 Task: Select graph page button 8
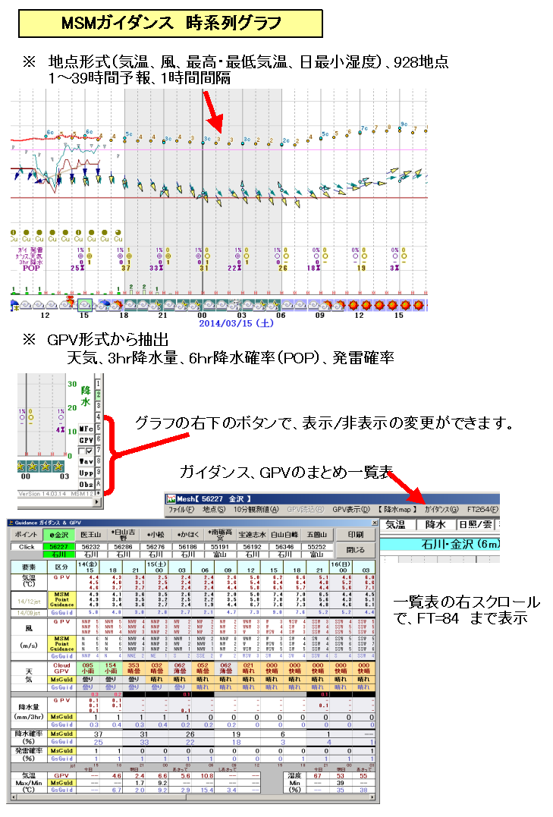click(98, 462)
